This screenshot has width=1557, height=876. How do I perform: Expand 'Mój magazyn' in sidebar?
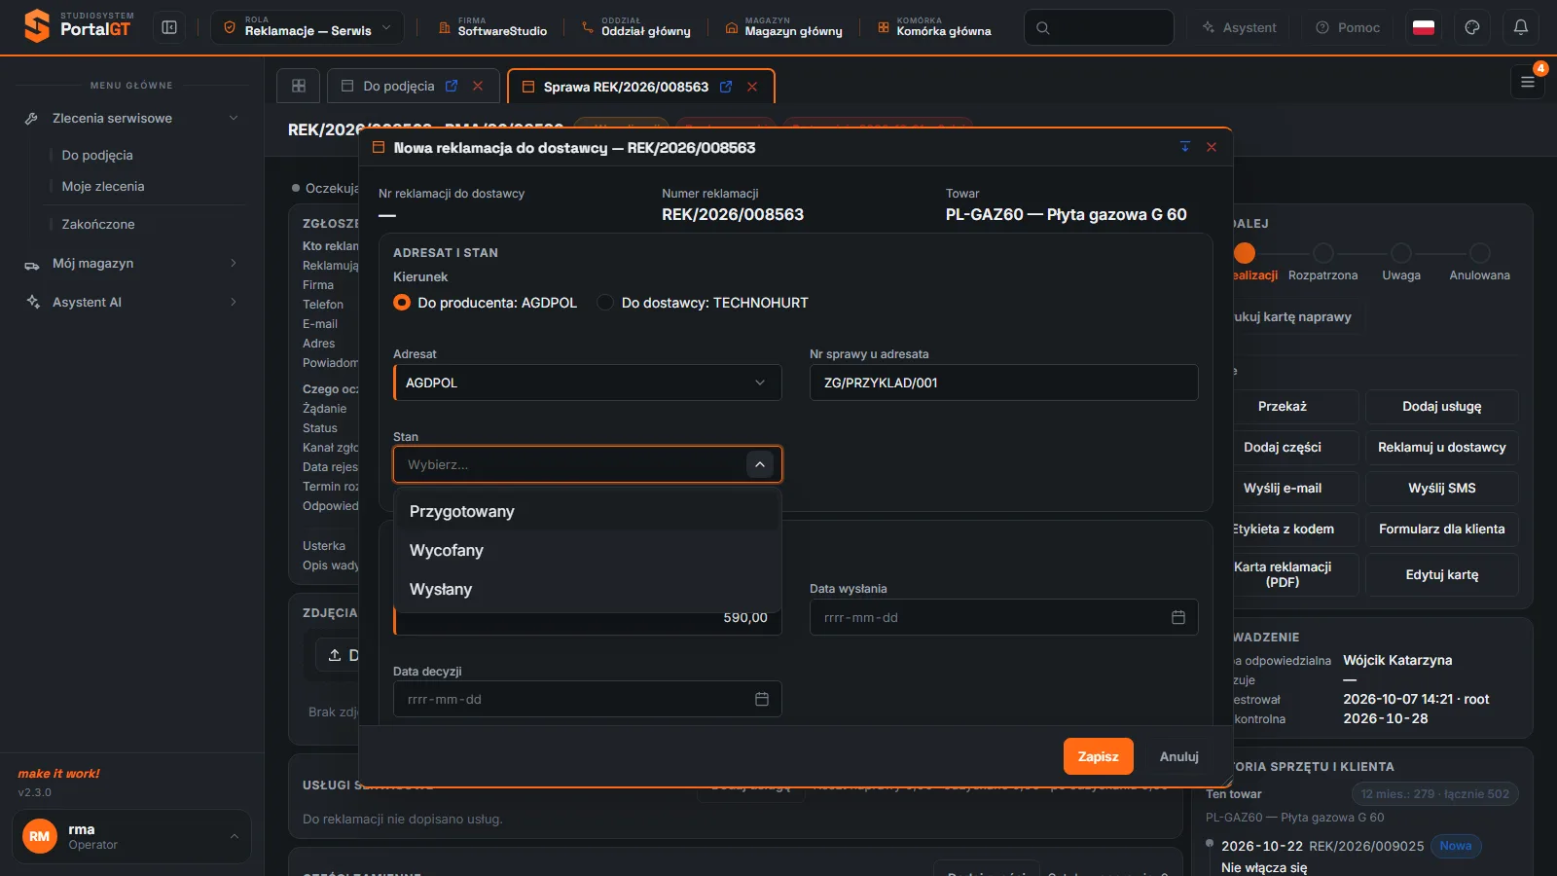[x=131, y=264]
